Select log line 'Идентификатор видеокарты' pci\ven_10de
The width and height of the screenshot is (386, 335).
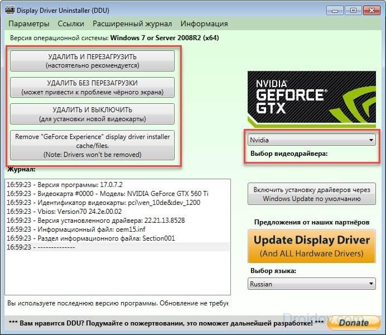(118, 203)
